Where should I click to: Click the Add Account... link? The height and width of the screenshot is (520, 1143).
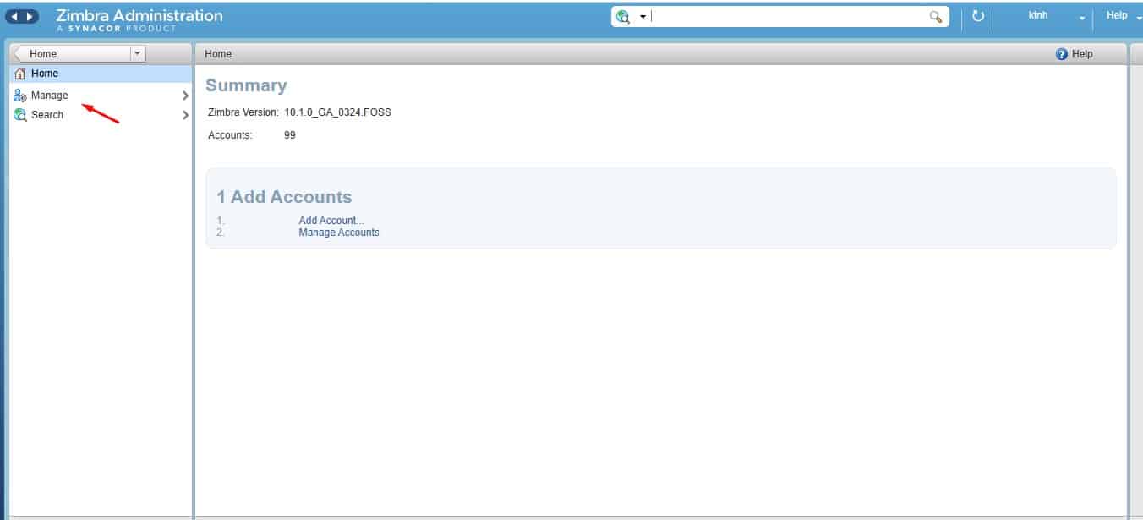(x=331, y=221)
